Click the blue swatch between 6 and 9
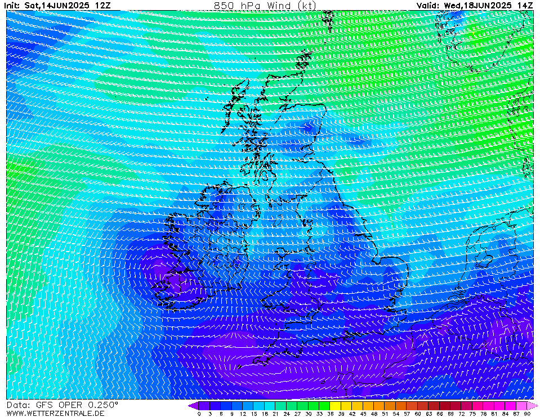Screen dimensions: 540x417 [226, 406]
